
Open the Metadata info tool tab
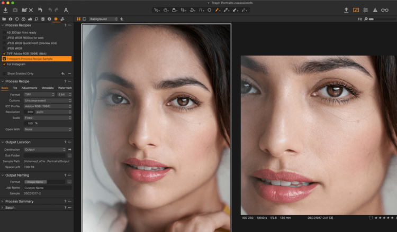point(49,19)
